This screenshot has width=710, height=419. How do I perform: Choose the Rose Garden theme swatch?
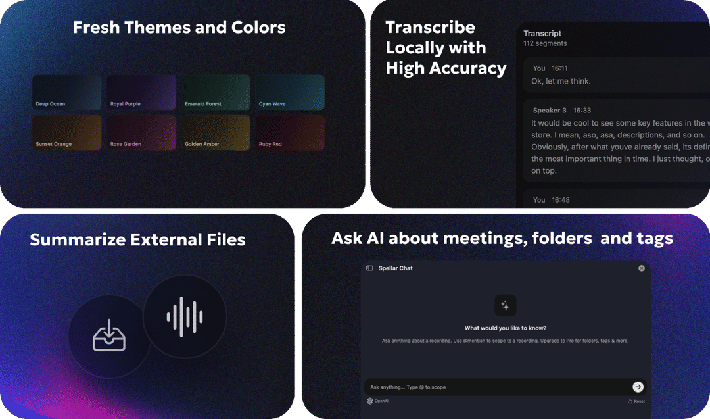141,133
